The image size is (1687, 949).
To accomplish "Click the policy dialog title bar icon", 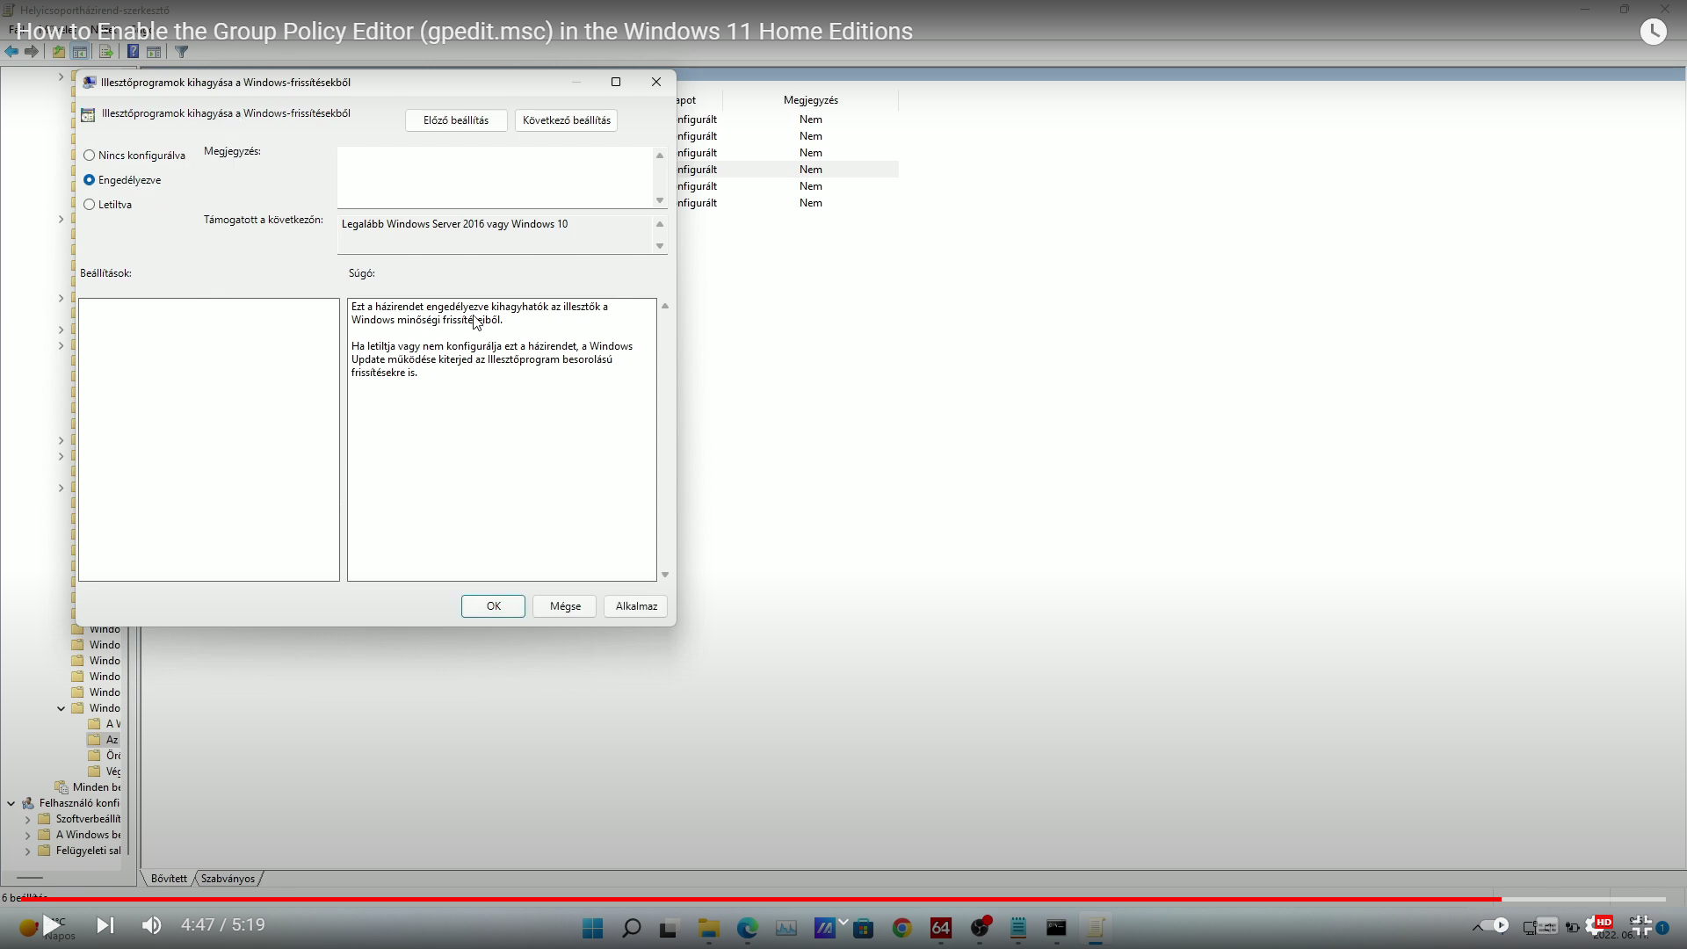I will point(89,82).
